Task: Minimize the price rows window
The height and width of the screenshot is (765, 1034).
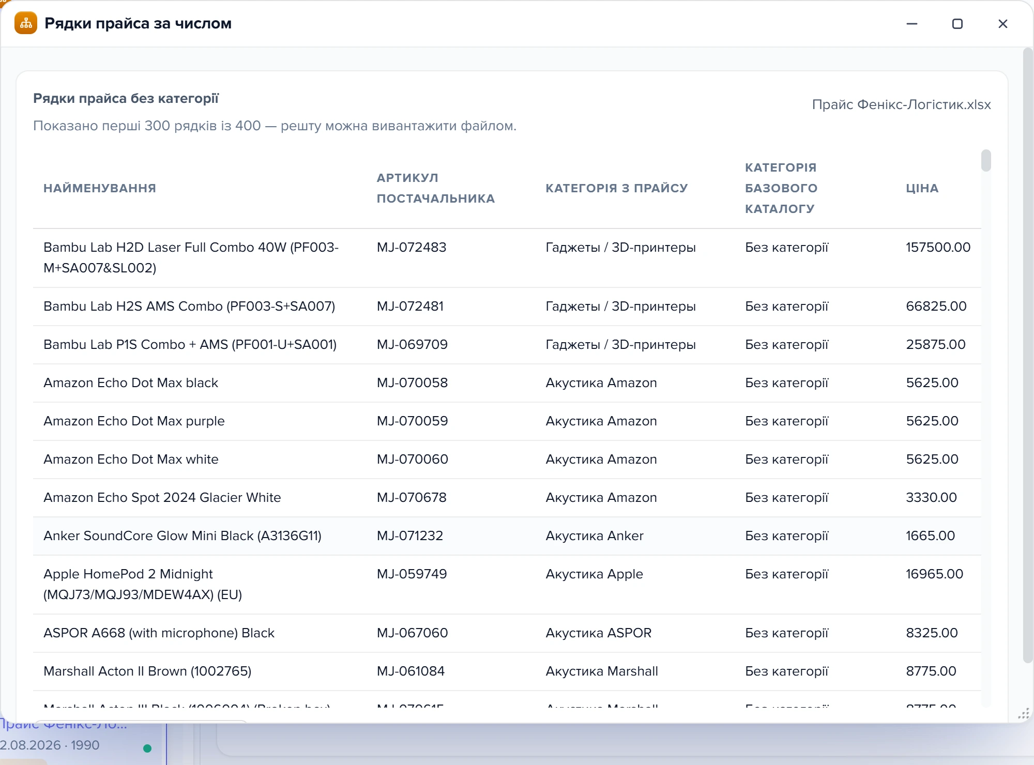Action: point(912,24)
